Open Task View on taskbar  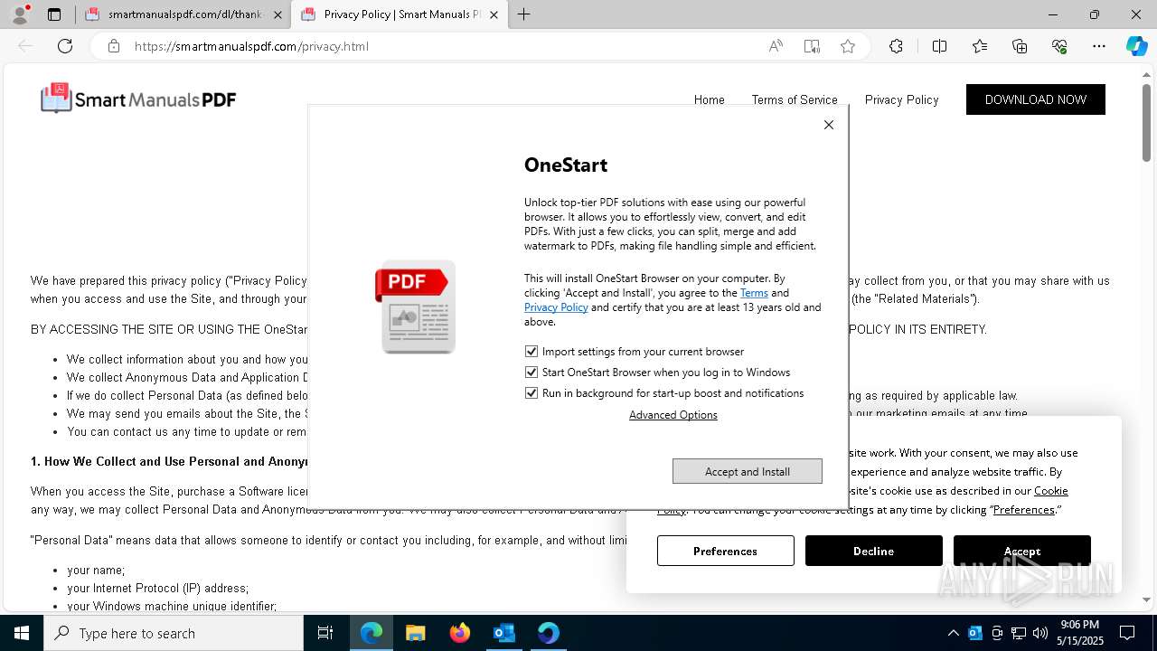(x=325, y=633)
